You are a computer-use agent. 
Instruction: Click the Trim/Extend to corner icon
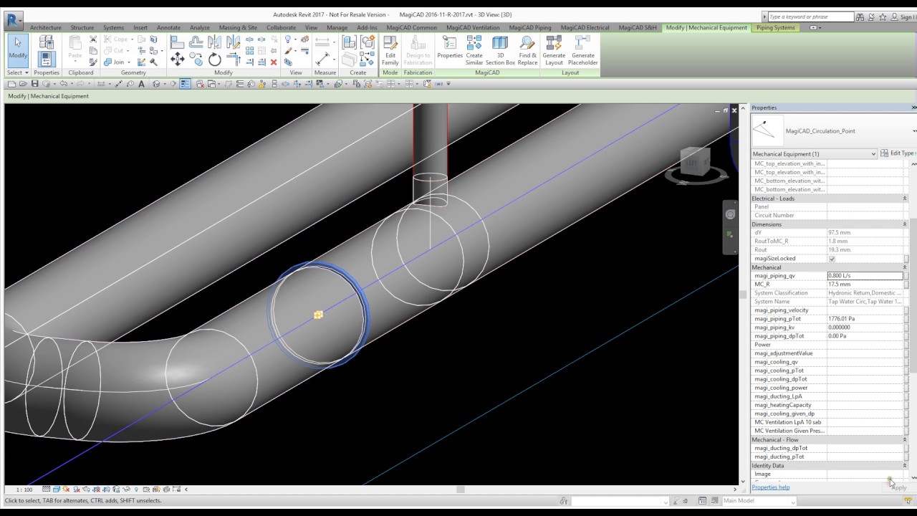coord(234,60)
